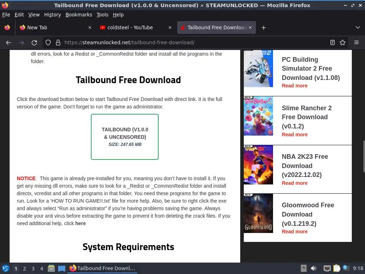Click Read more under NBA 2K23

tap(294, 183)
